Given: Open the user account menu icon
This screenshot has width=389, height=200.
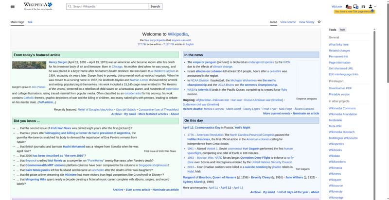Looking at the screenshot, I should pyautogui.click(x=371, y=6).
